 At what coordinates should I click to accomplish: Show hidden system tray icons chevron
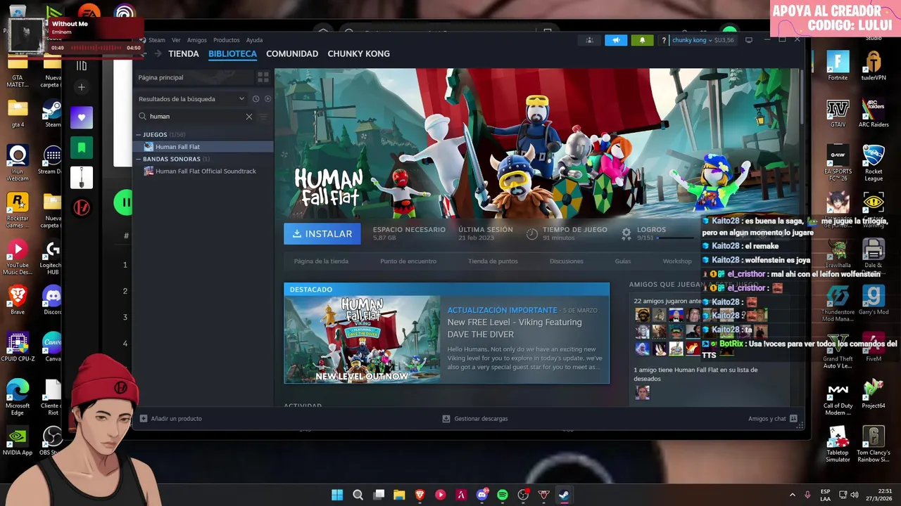point(792,495)
